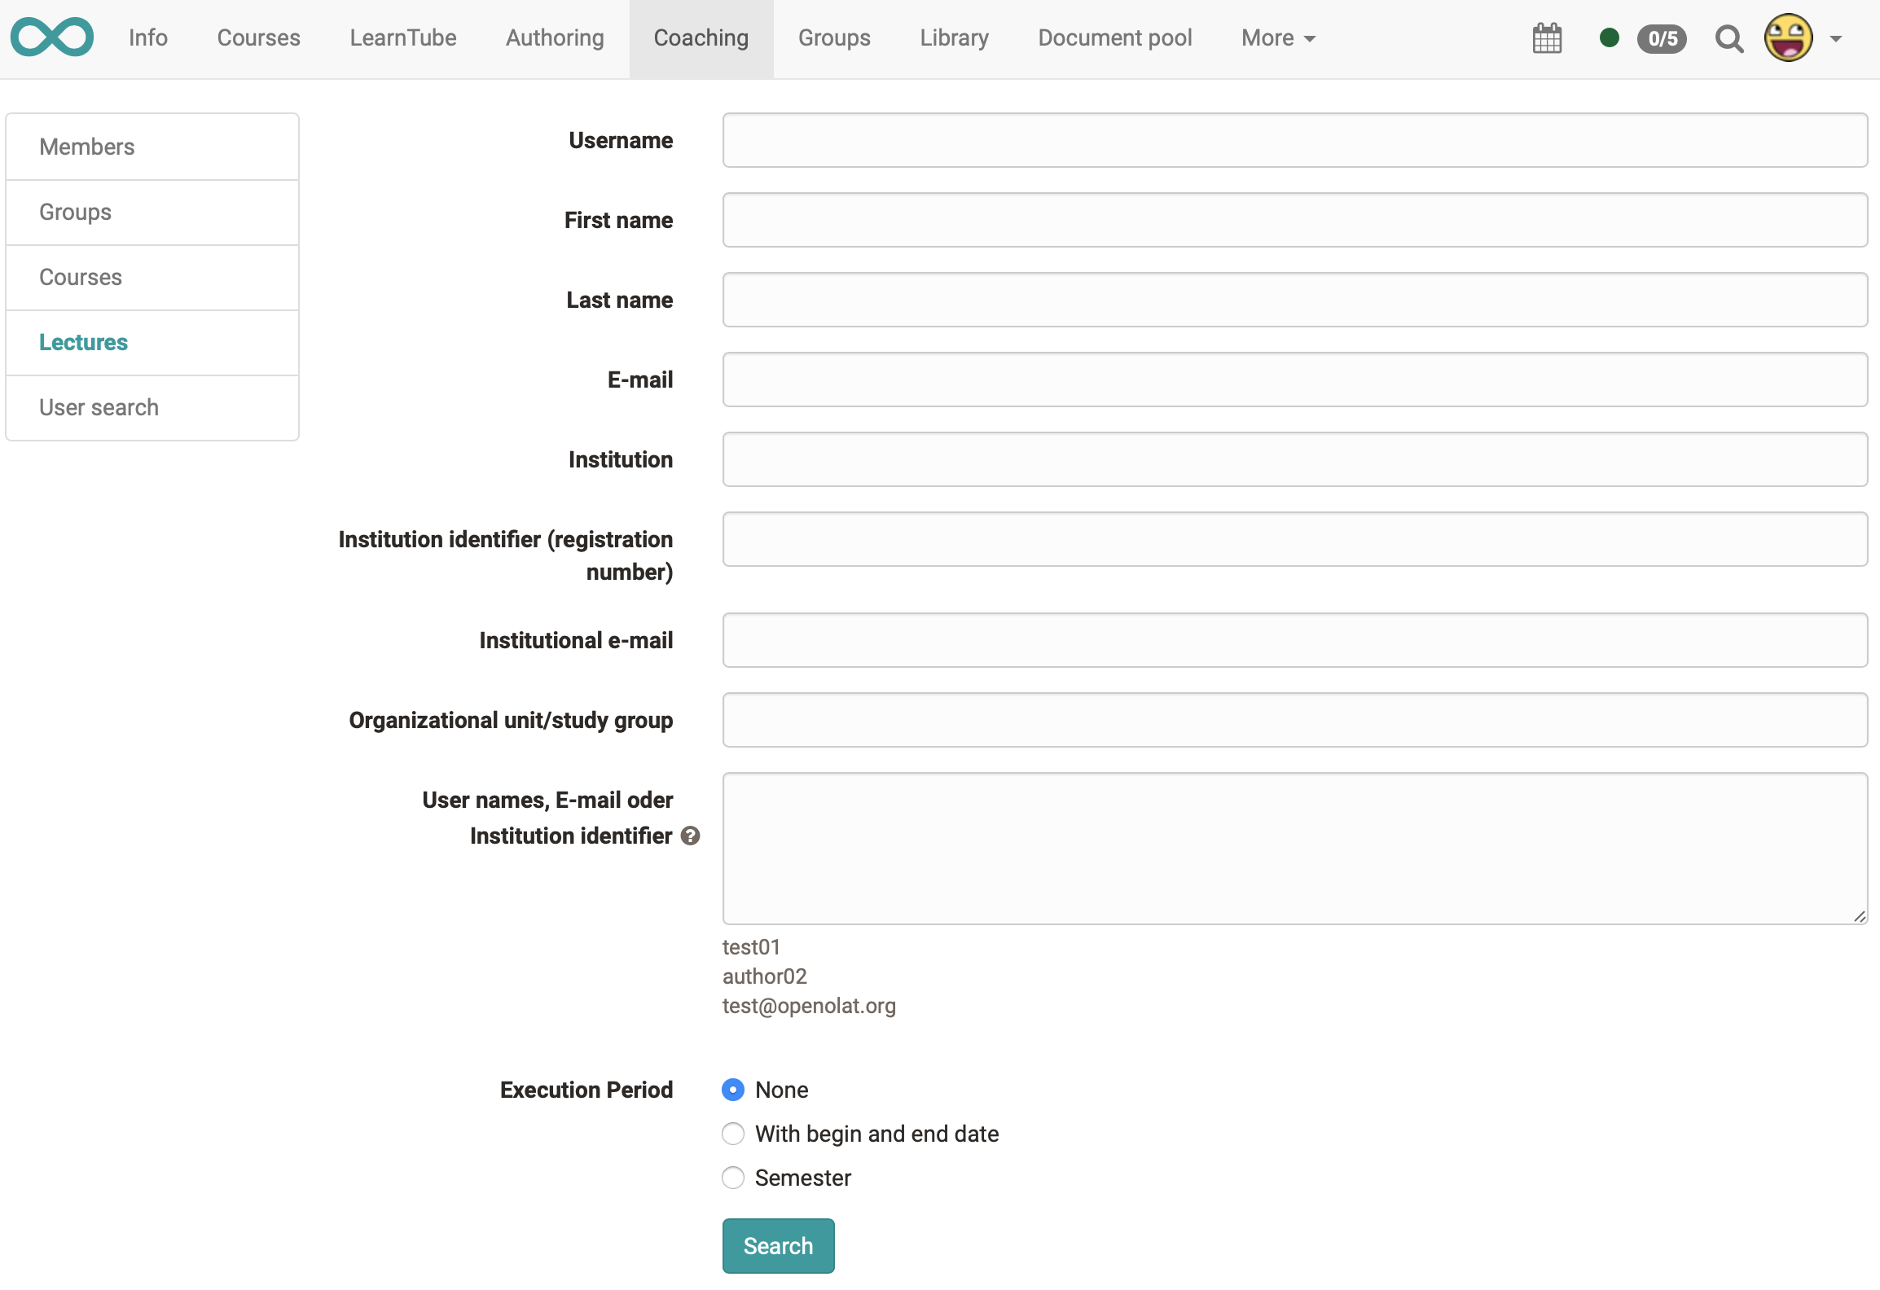Open the Document pool tab
This screenshot has width=1880, height=1290.
1114,38
